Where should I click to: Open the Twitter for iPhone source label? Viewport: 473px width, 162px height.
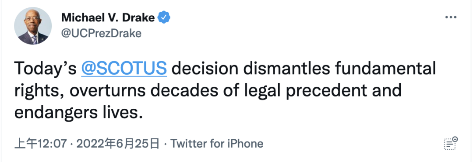coord(217,144)
